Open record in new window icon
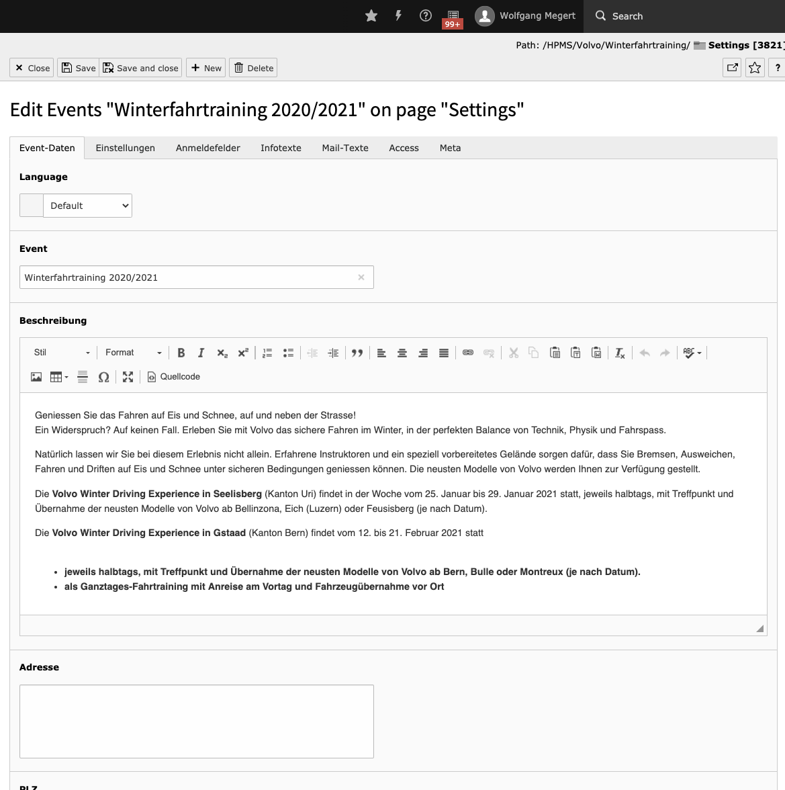This screenshot has width=785, height=790. click(733, 67)
